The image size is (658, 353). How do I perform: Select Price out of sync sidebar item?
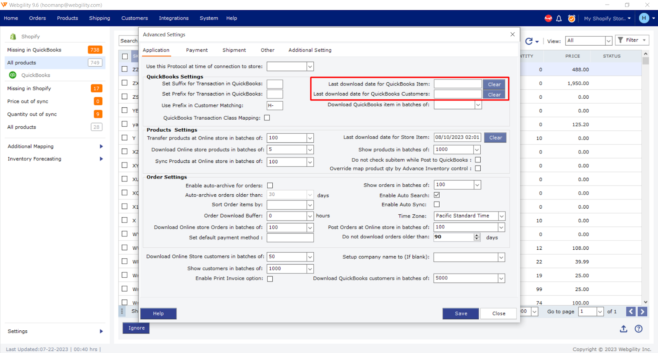[55, 101]
